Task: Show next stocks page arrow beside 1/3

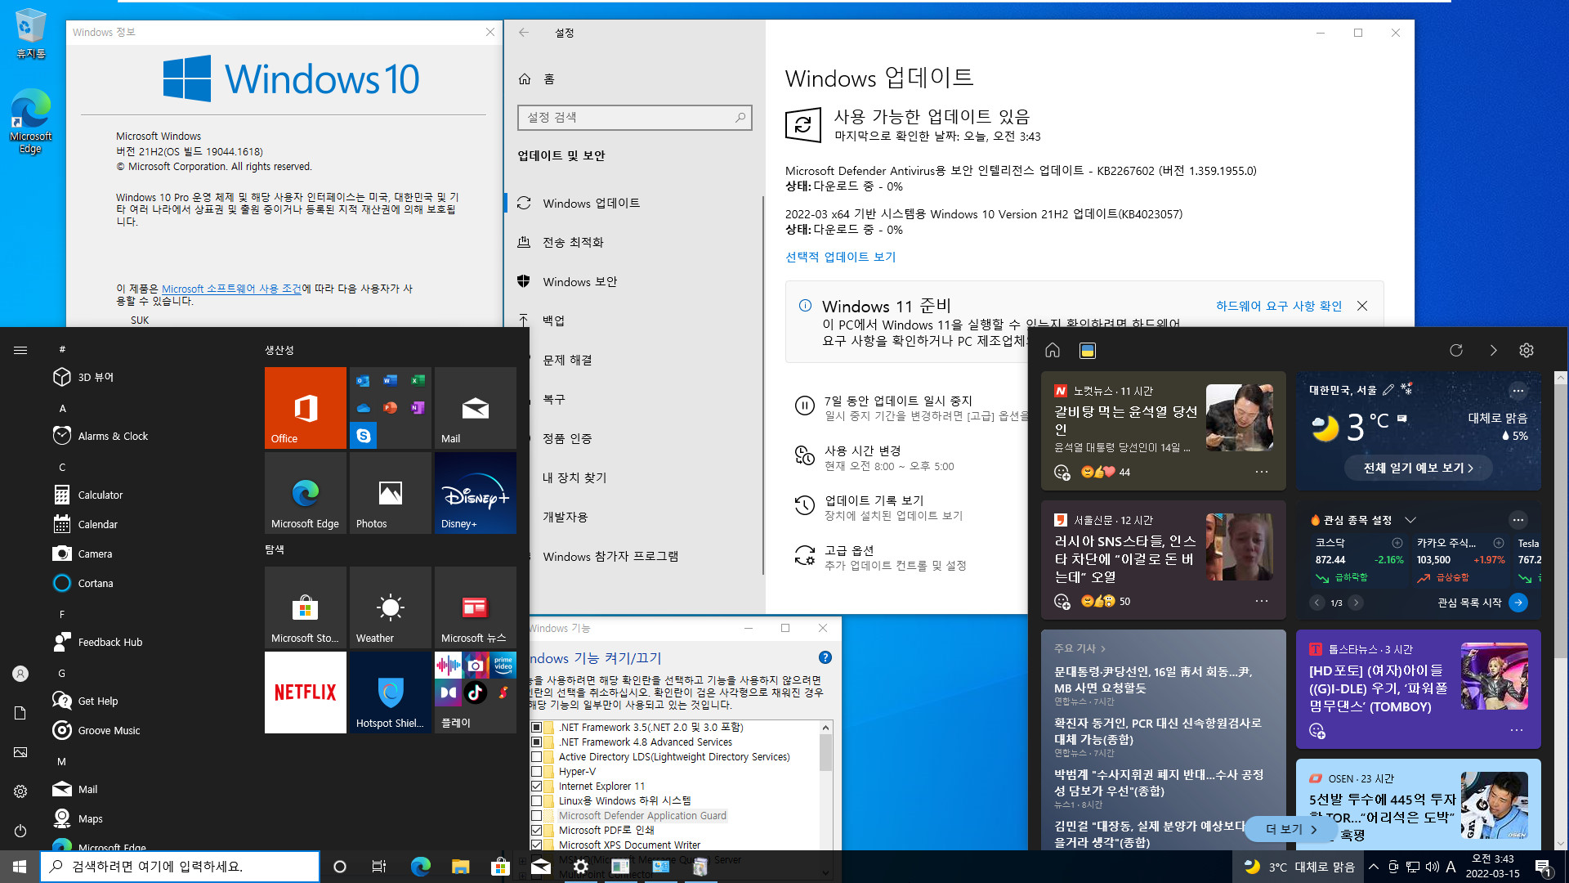Action: coord(1356,603)
